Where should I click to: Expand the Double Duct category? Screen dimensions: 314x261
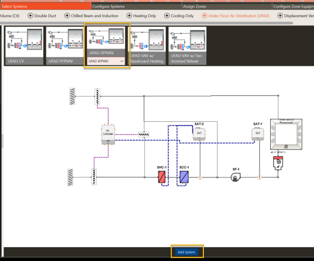coord(42,15)
